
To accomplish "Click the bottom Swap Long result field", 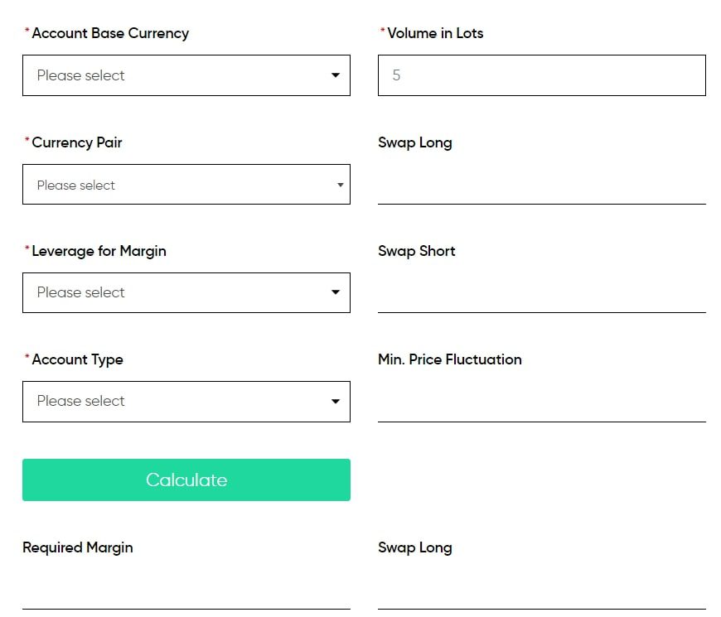I will (x=542, y=590).
